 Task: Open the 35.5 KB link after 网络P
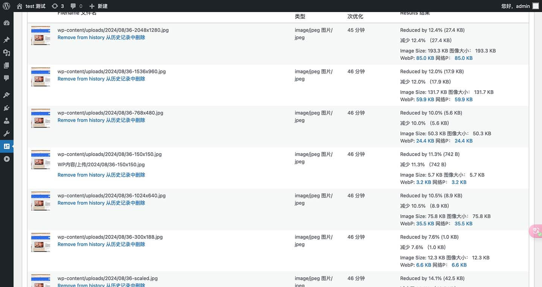(464, 224)
